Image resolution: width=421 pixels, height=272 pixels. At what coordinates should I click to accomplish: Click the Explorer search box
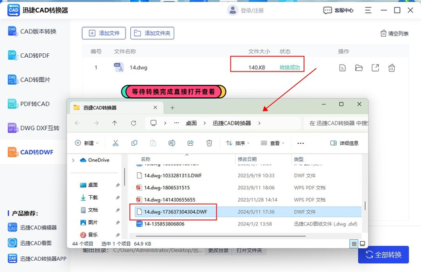336,123
